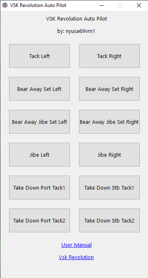Click the disabled maximize window button

(120, 5)
